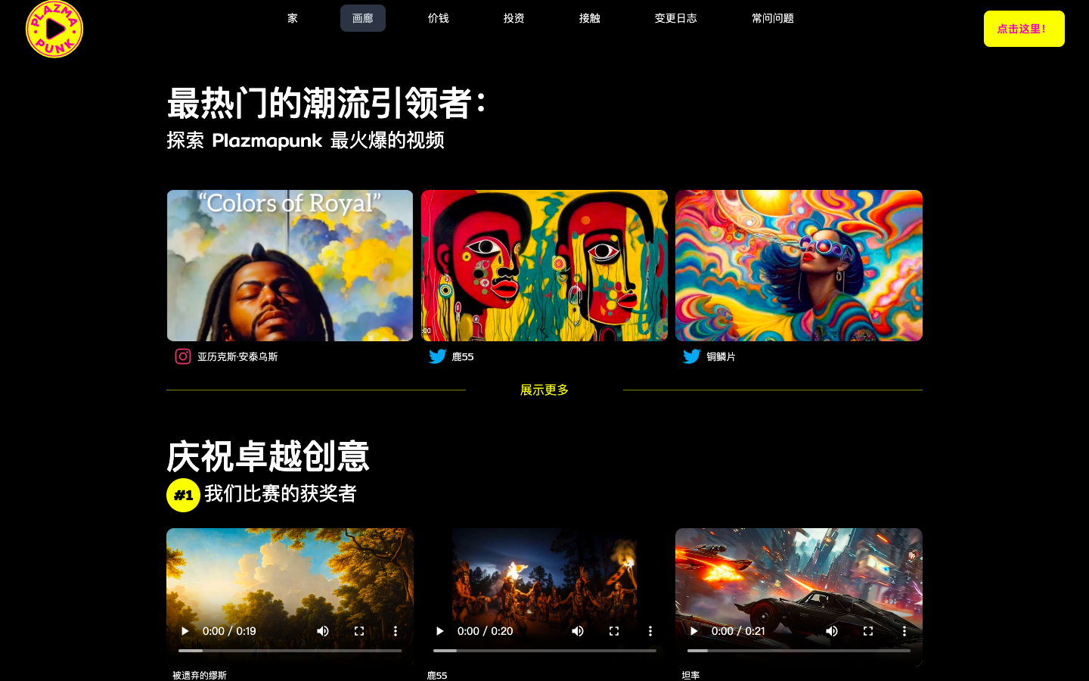
Task: Select the 画廊 gallery tab
Action: pos(363,18)
